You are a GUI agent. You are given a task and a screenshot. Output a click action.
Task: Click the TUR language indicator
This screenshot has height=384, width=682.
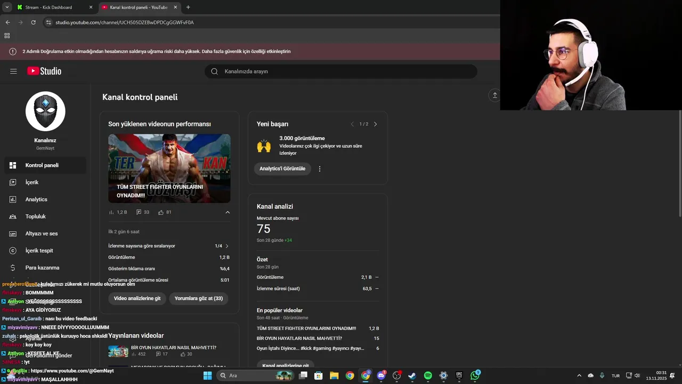click(x=616, y=375)
